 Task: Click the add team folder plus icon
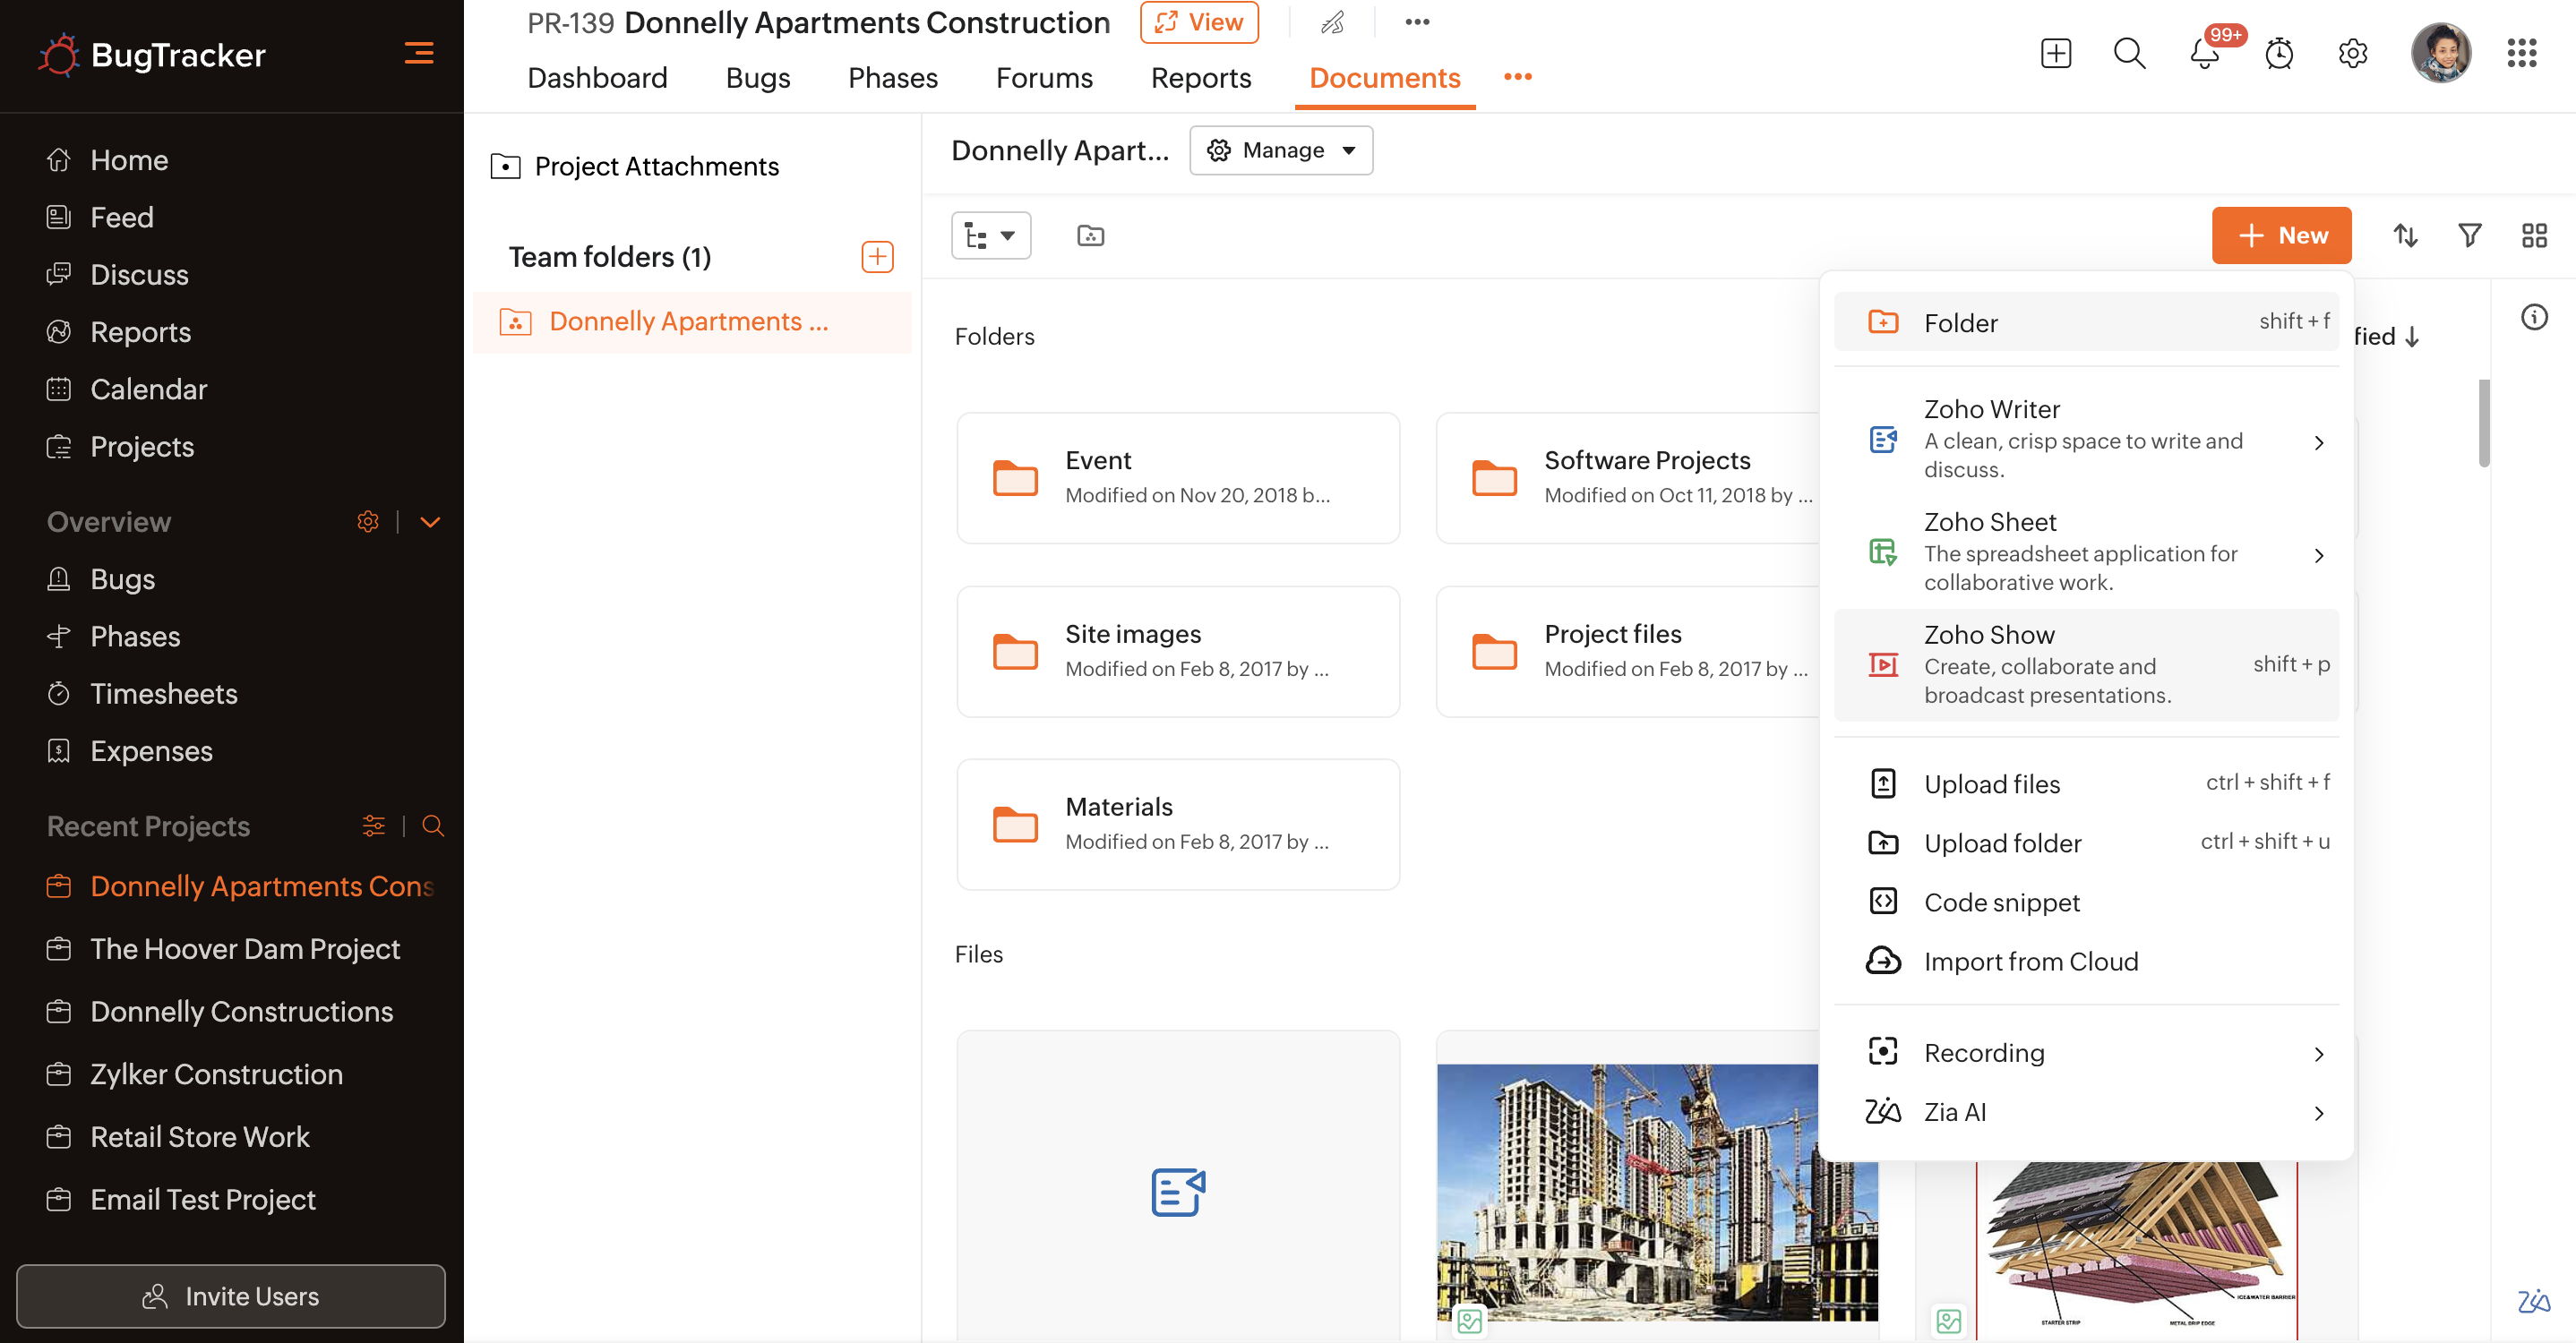tap(876, 257)
